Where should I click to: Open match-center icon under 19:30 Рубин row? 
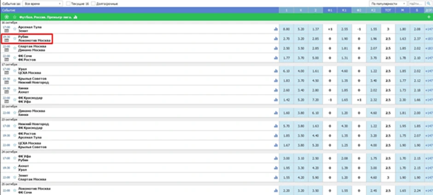[x=6, y=41]
